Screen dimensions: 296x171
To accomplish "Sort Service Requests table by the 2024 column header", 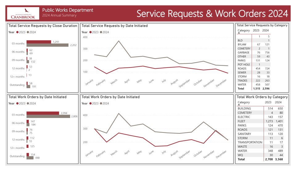I will [x=265, y=31].
